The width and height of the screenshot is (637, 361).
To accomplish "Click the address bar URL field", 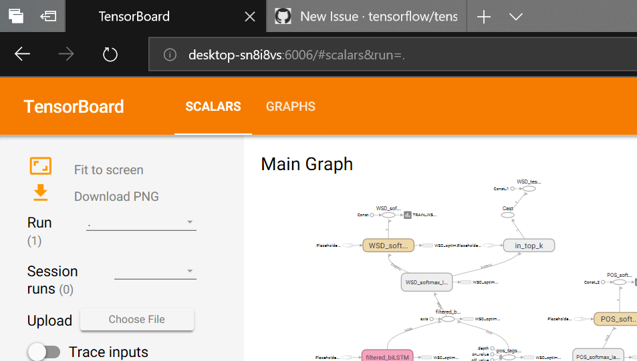I will [x=393, y=54].
